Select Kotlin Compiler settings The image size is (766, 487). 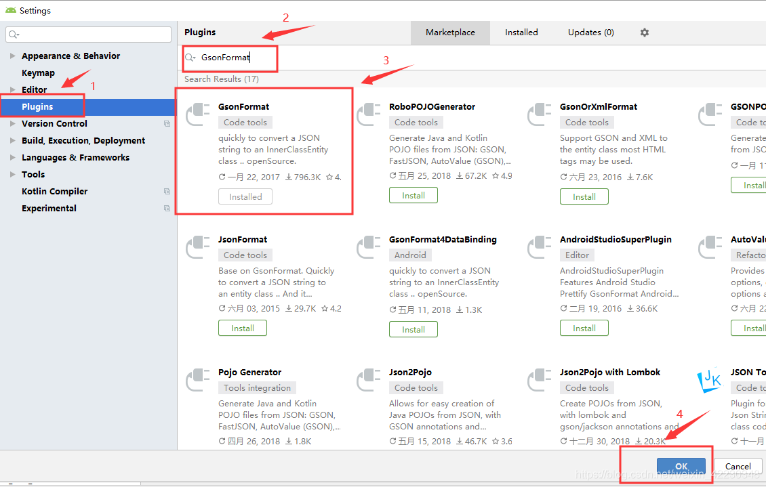pyautogui.click(x=55, y=191)
